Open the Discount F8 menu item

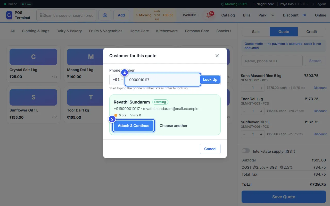tap(294, 15)
